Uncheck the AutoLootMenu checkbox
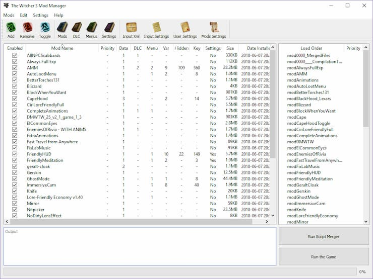This screenshot has width=373, height=279. pyautogui.click(x=15, y=74)
